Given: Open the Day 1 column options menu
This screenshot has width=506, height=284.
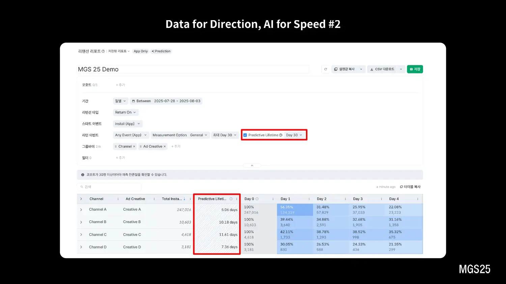Looking at the screenshot, I should pyautogui.click(x=309, y=199).
